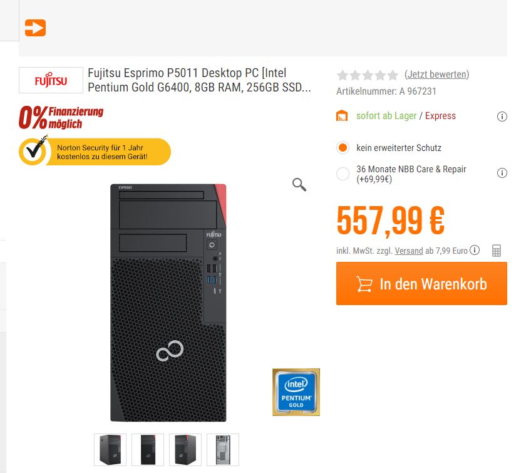Viewport: 526px width, 473px height.
Task: Click the 0% Finanzierung möglich banner
Action: 61,118
